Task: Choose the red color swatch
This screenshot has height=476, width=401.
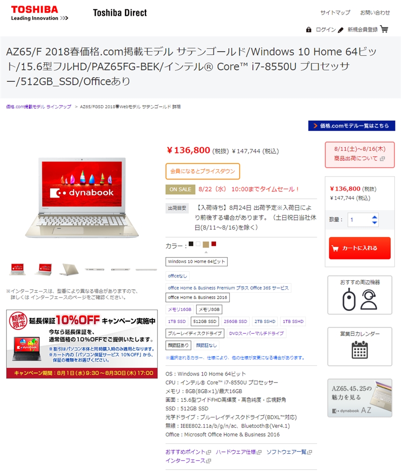Action: (x=214, y=244)
